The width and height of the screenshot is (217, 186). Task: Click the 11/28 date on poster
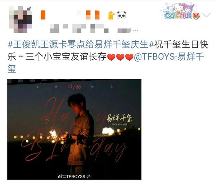click(x=74, y=87)
